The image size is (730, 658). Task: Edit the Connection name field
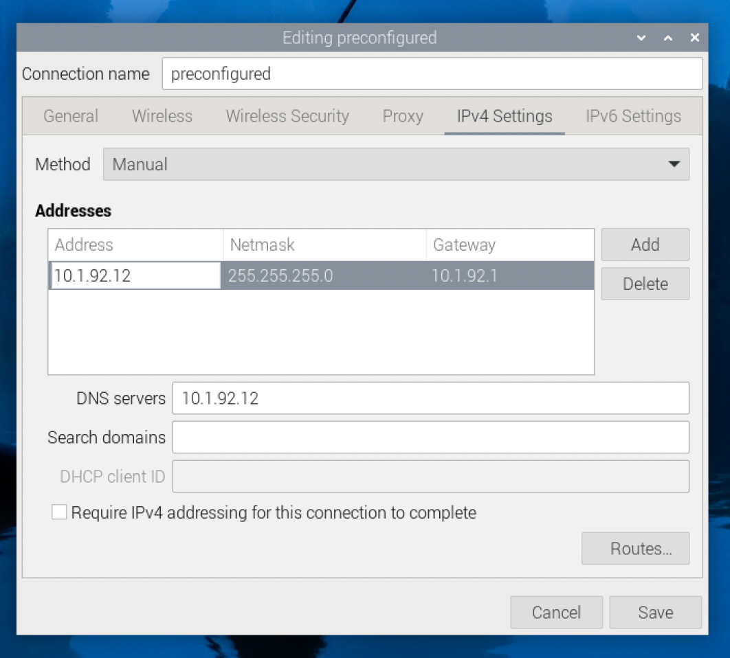tap(432, 73)
